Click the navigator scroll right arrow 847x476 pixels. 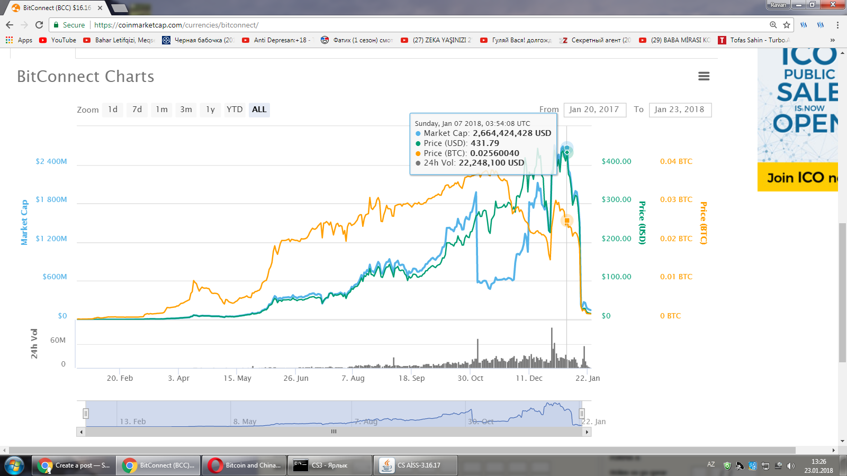pos(587,432)
